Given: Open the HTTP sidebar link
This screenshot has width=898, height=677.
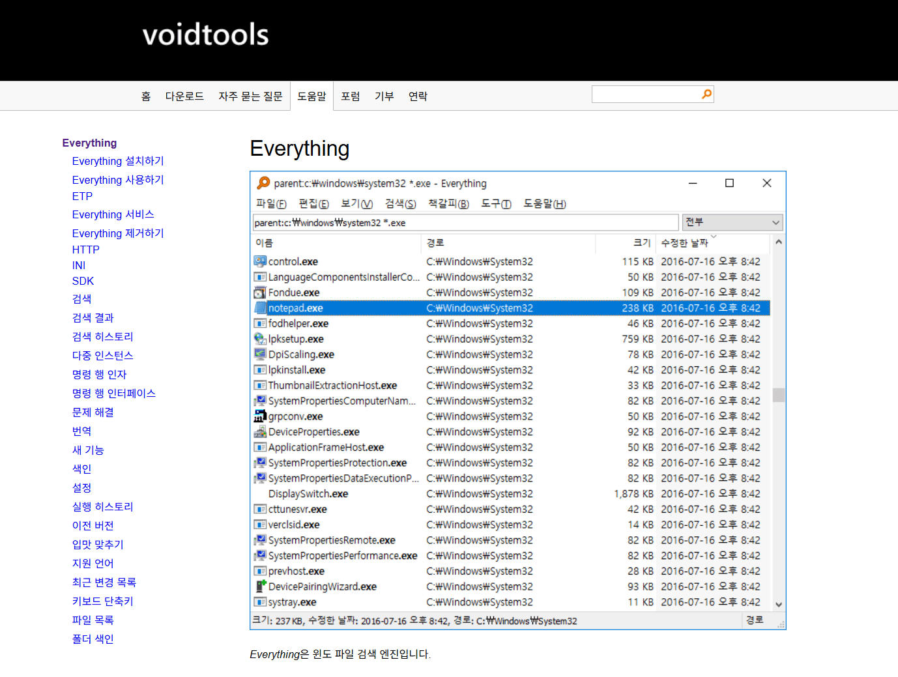Looking at the screenshot, I should (85, 250).
